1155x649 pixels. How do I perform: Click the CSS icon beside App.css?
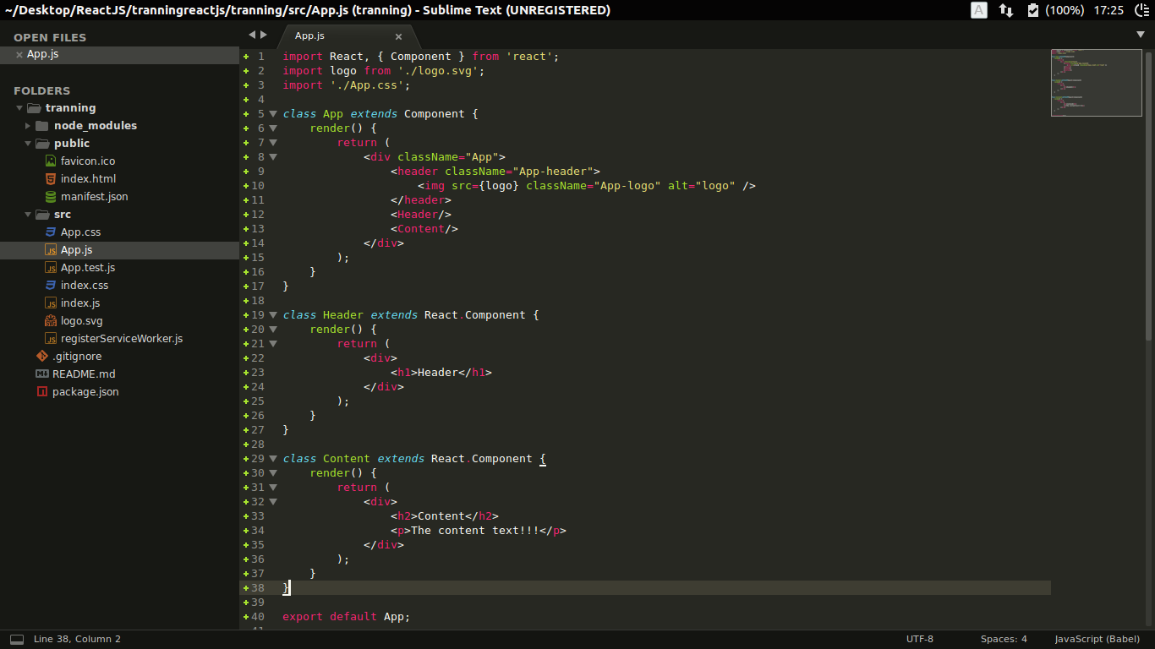coord(51,232)
